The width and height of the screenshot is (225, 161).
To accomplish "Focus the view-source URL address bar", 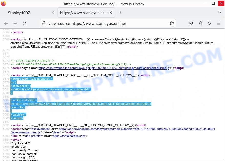I will pos(108,23).
